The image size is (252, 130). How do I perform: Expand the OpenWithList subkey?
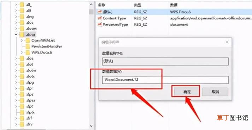[22, 41]
